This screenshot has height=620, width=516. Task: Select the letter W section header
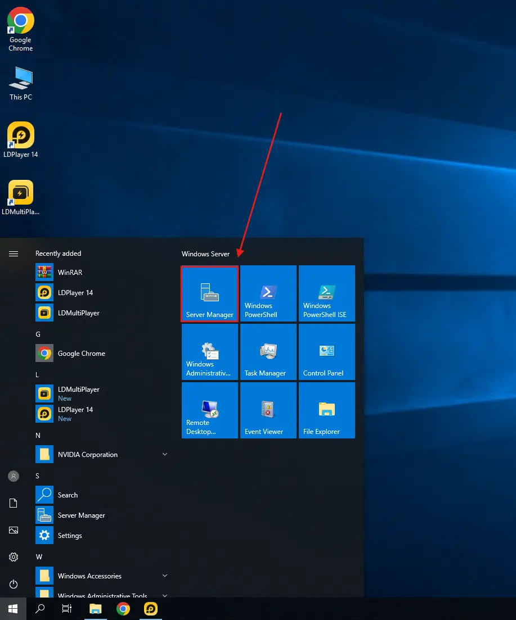click(39, 557)
